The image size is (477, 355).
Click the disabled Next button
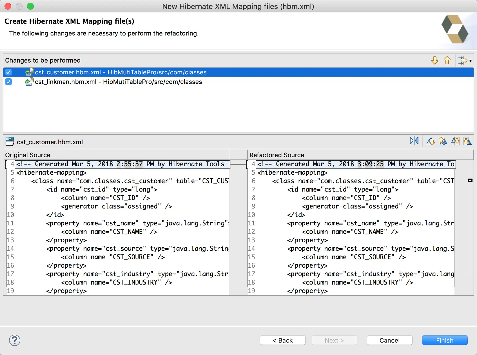(335, 340)
